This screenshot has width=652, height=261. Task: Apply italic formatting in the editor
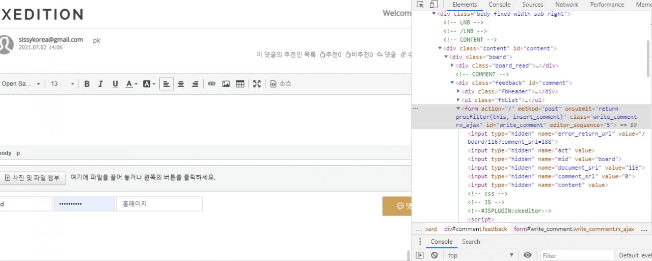click(101, 84)
